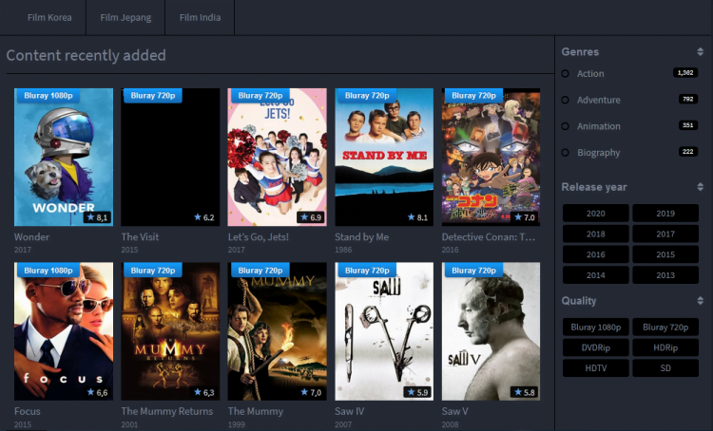This screenshot has height=431, width=713.
Task: Click the 222 count beside Biography
Action: (x=688, y=151)
